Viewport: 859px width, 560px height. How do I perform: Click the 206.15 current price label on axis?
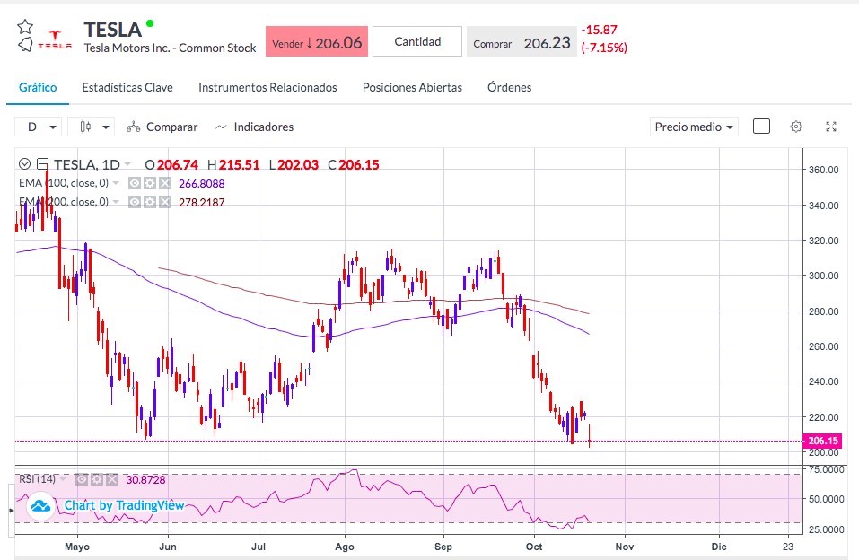821,441
